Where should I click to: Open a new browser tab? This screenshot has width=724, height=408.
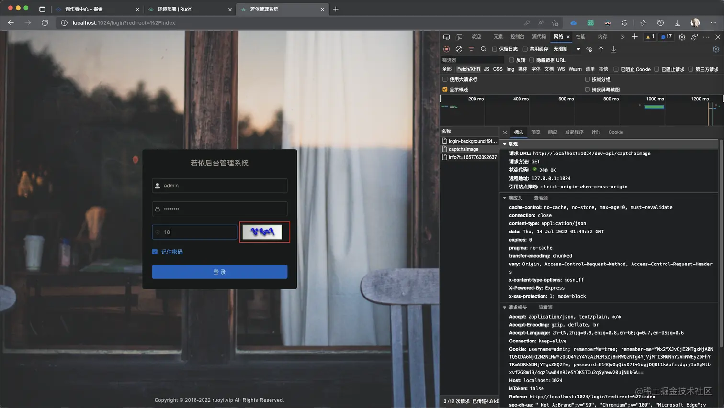pos(336,9)
